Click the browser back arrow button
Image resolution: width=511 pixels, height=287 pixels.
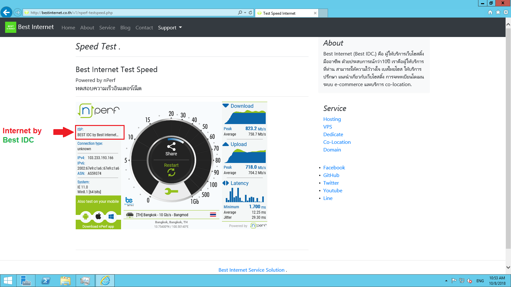click(x=6, y=12)
